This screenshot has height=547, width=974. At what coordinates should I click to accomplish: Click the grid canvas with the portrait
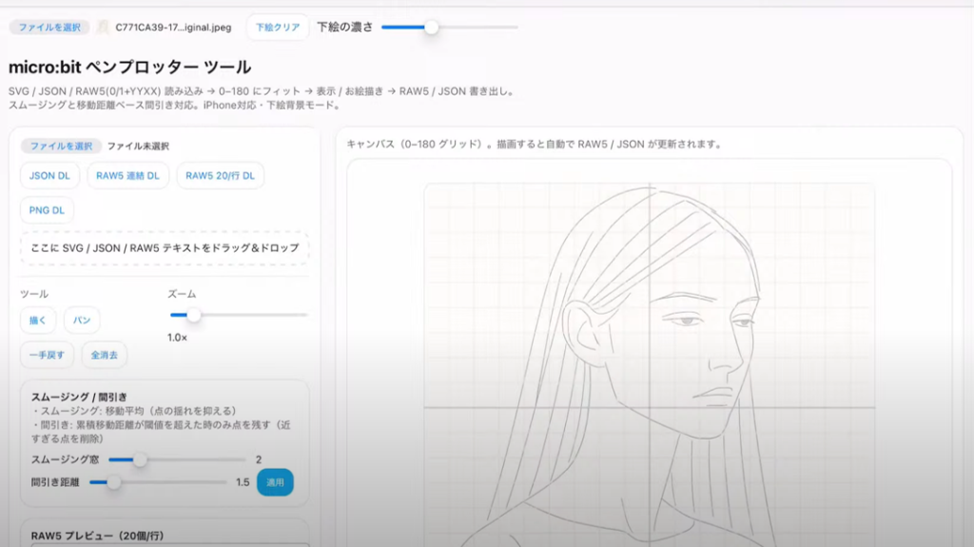(x=649, y=361)
